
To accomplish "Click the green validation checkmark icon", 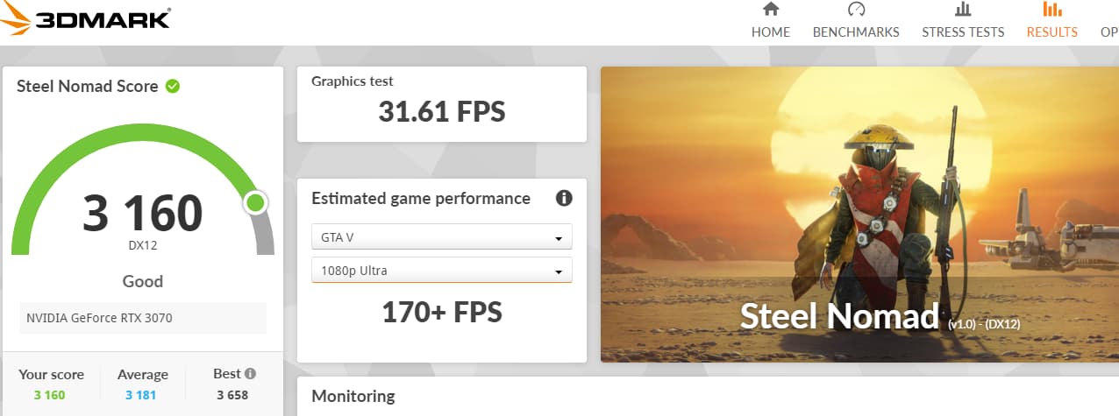I will click(173, 86).
